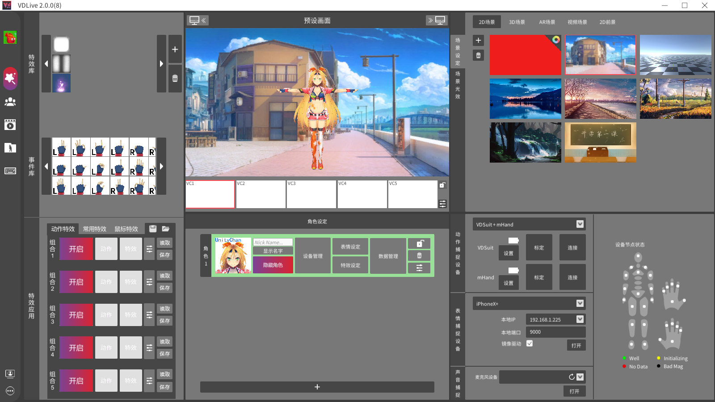Select the checkerboard sky scene thumbnail
Screen dimensions: 715x402
(x=675, y=55)
